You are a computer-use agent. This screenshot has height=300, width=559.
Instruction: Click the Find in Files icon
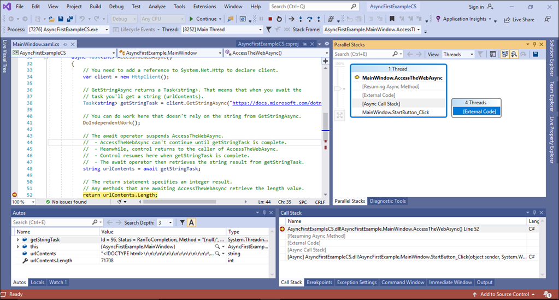coord(230,19)
